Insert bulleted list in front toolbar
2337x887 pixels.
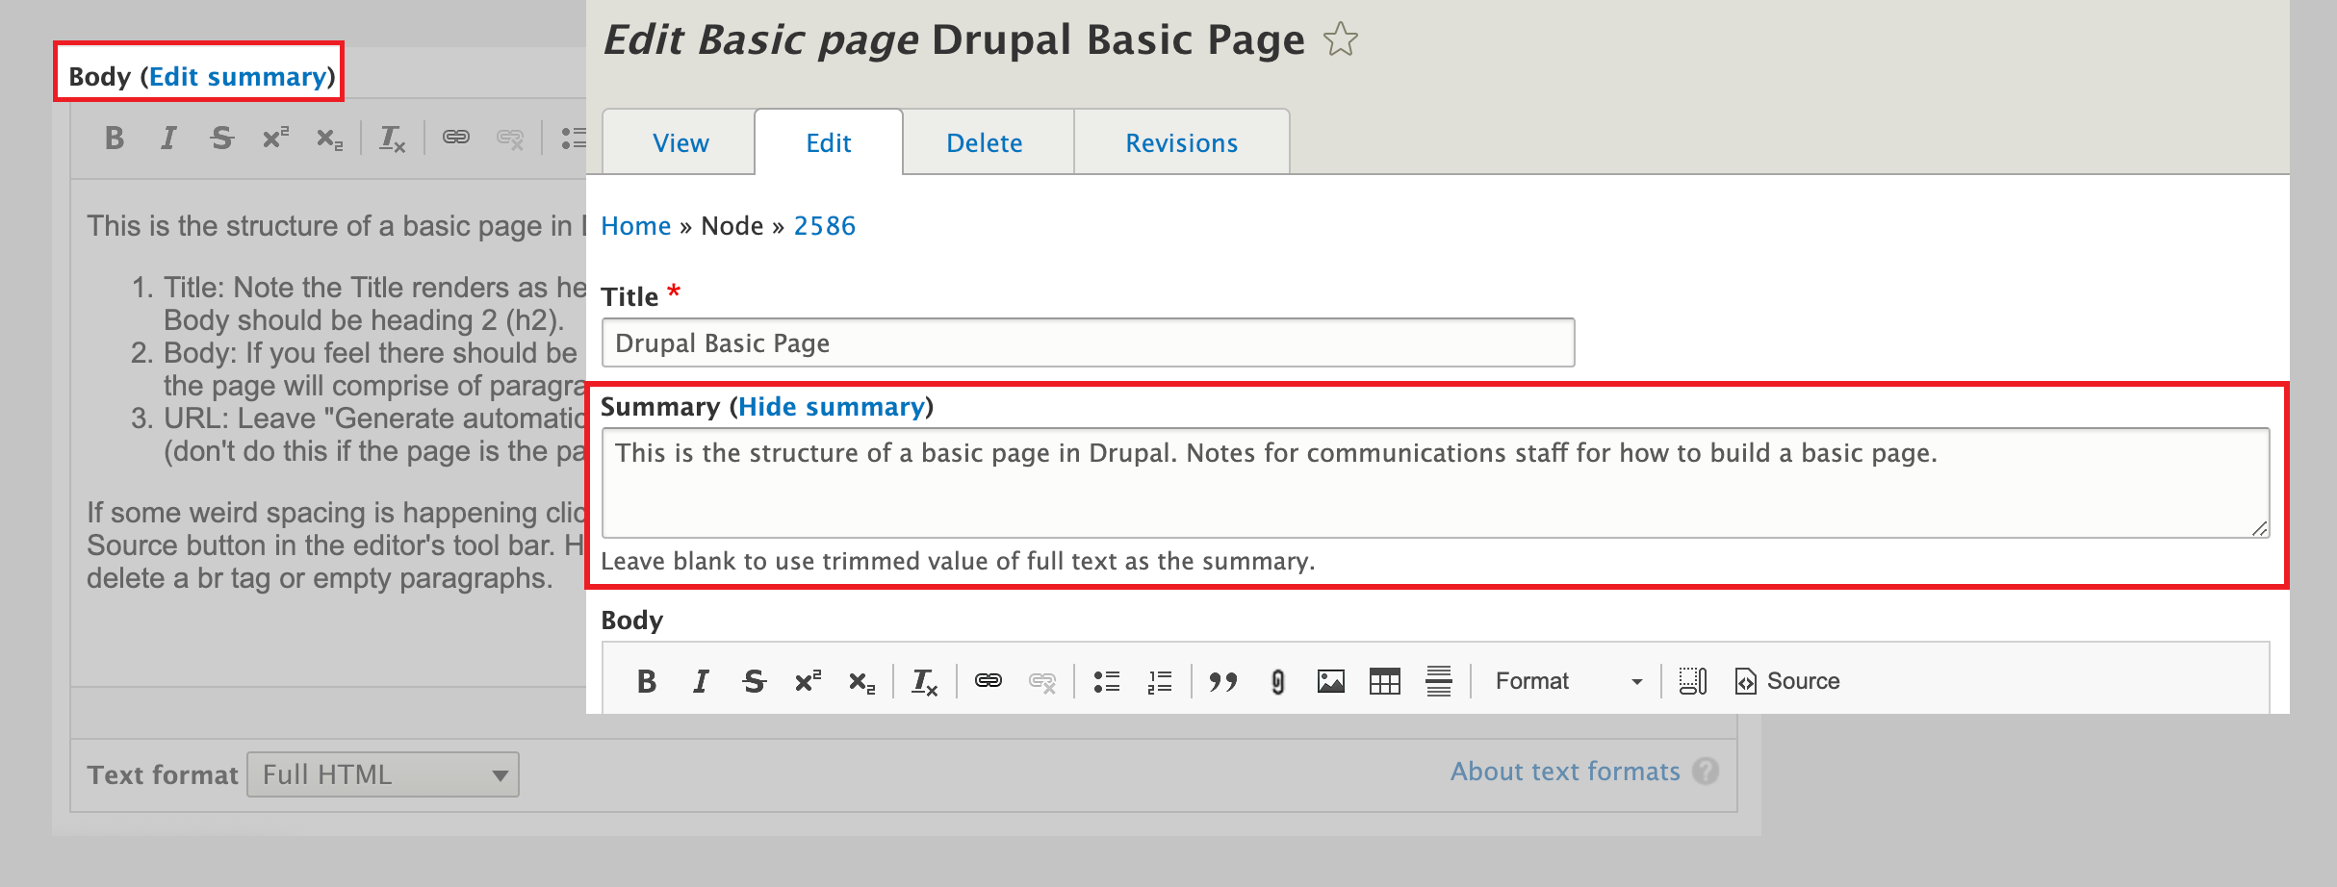click(x=1107, y=681)
